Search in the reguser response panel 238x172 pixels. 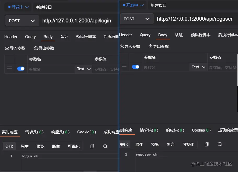point(220,144)
